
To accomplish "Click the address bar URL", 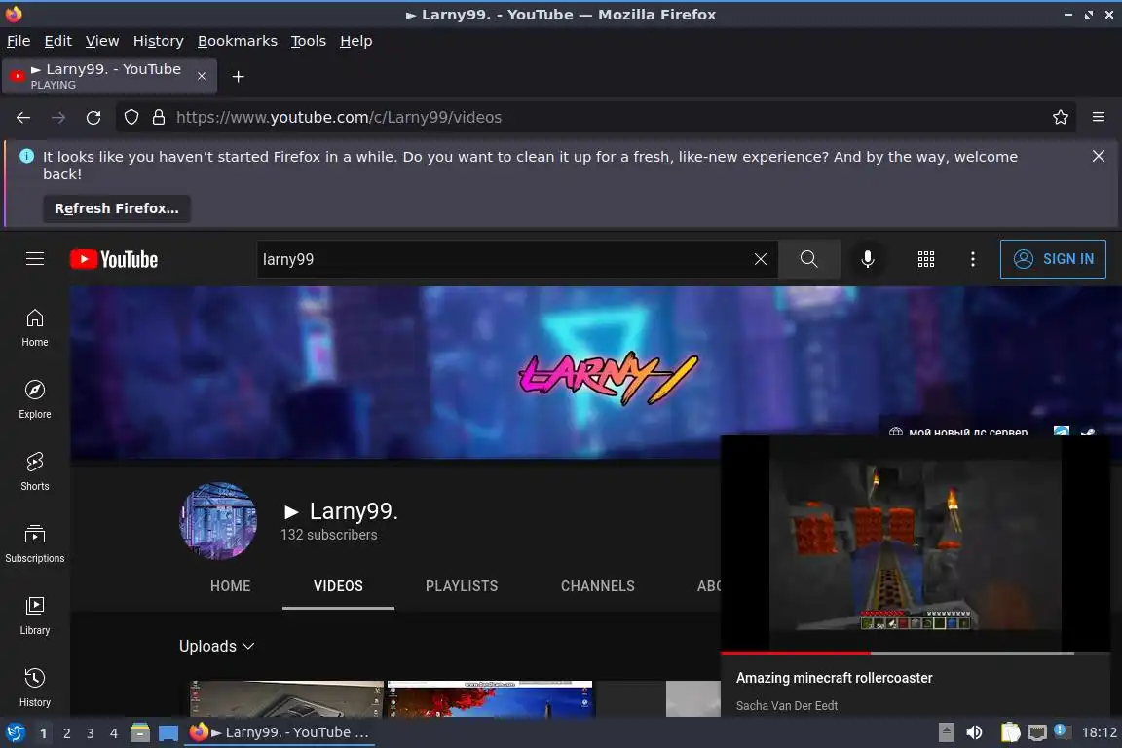I will (339, 118).
